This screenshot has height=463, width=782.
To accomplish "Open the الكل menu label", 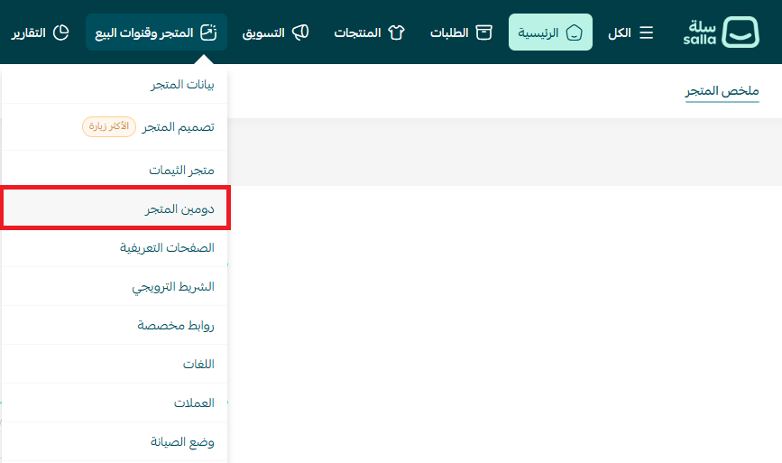I will [x=620, y=32].
